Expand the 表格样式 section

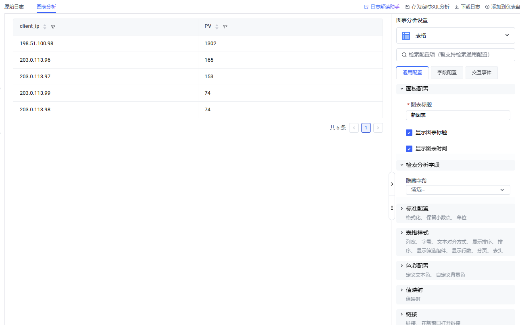pyautogui.click(x=417, y=233)
